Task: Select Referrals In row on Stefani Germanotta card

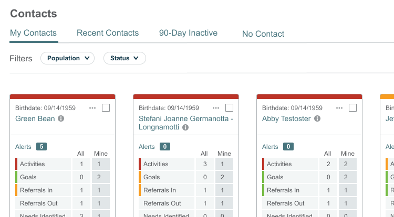Action: pos(186,190)
